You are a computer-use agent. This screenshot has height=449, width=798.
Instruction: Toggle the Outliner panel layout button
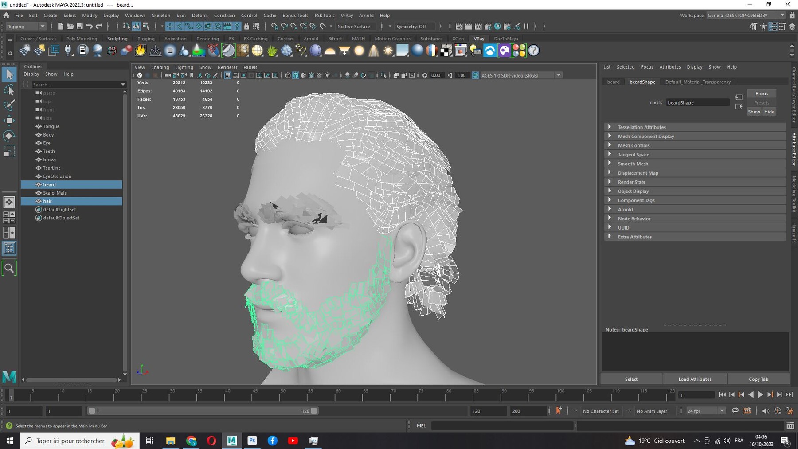point(9,248)
